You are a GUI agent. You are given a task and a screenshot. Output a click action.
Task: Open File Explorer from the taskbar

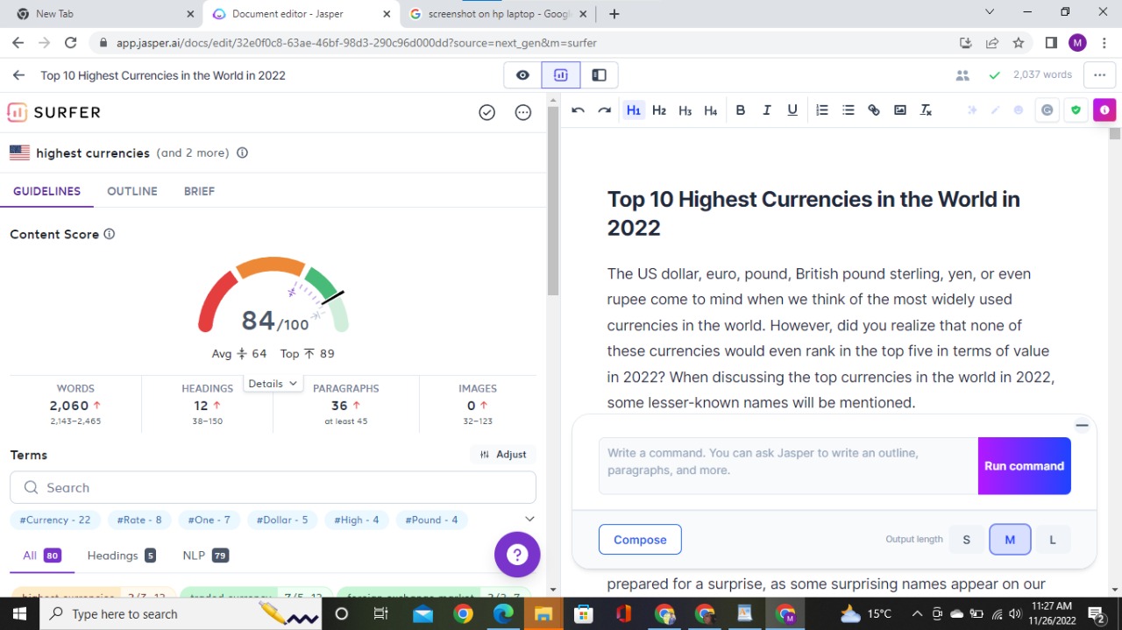point(543,614)
